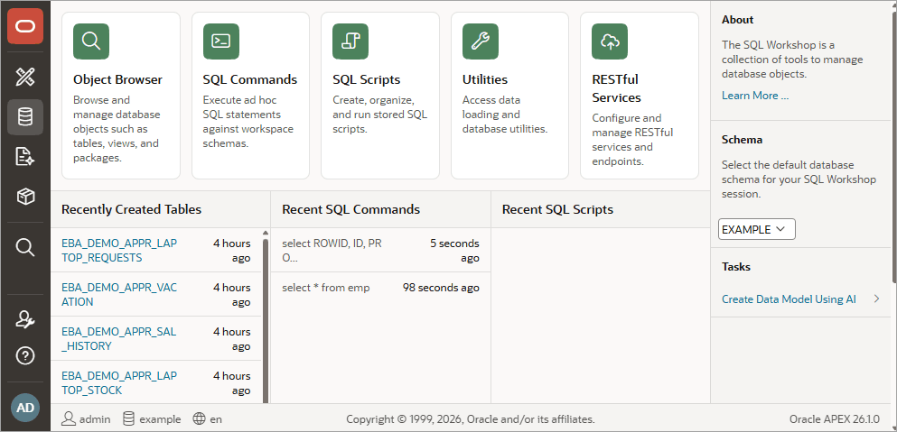Image resolution: width=897 pixels, height=432 pixels.
Task: Click the example database icon in footer
Action: pos(129,418)
